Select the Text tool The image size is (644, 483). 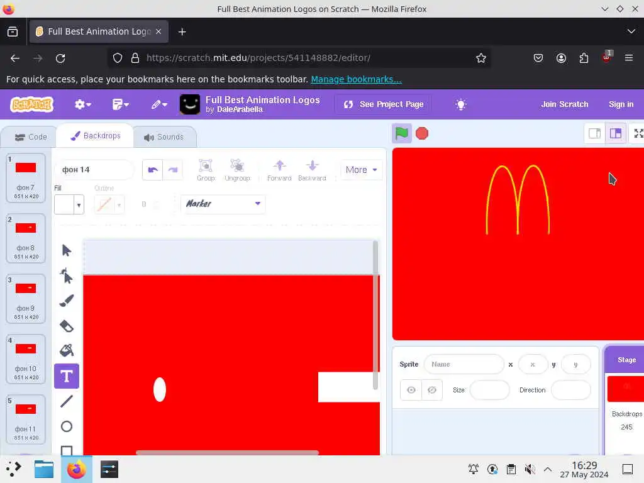[x=67, y=376]
